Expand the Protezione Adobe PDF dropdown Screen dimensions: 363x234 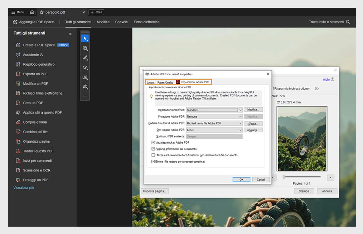pos(240,116)
